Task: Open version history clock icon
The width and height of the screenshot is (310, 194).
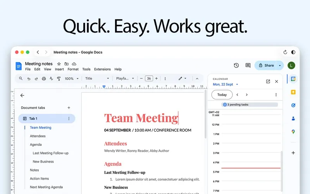Action: (236, 65)
